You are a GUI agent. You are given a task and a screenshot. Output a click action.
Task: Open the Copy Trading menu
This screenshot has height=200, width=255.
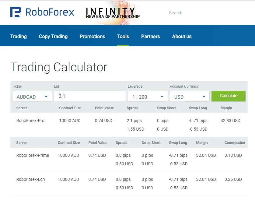pyautogui.click(x=53, y=36)
